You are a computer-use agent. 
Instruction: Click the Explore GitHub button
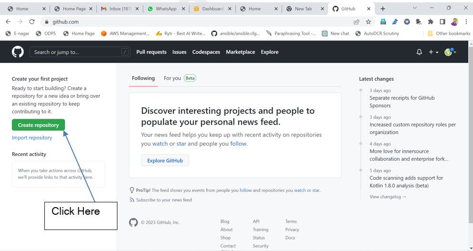165,160
